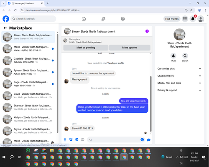Viewport: 209px width, 167px height.
Task: Open Kishyla conversation in list
Action: (x=28, y=119)
